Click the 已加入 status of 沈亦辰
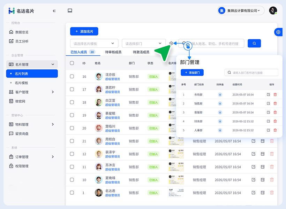This screenshot has height=209, width=286. (153, 77)
